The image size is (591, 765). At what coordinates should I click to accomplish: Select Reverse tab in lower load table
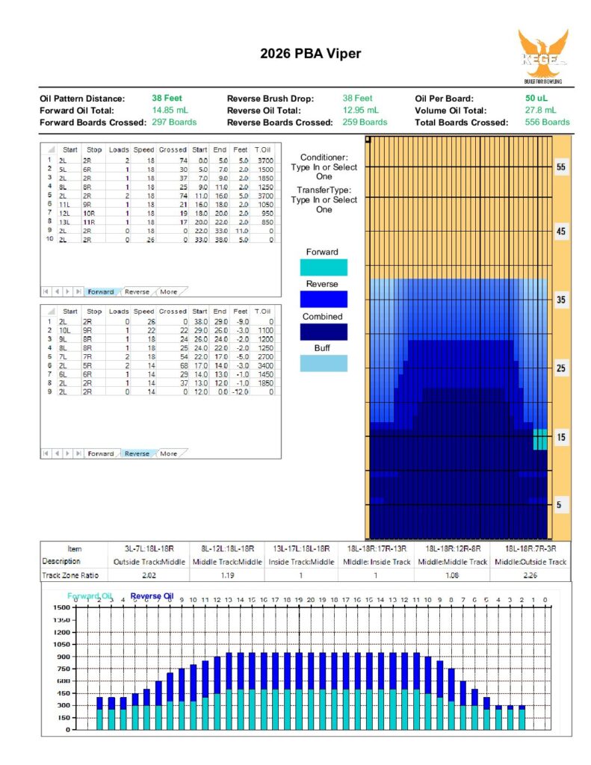coord(137,453)
